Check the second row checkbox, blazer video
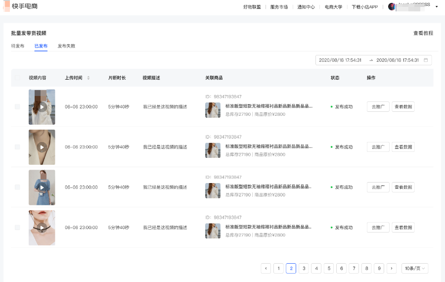This screenshot has height=282, width=445. pos(17,147)
